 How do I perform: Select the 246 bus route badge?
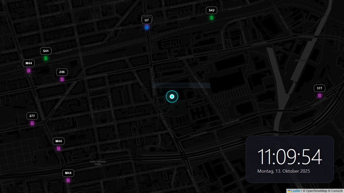coord(62,72)
